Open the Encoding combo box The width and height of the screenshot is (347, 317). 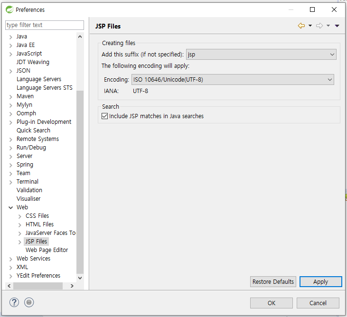click(233, 79)
